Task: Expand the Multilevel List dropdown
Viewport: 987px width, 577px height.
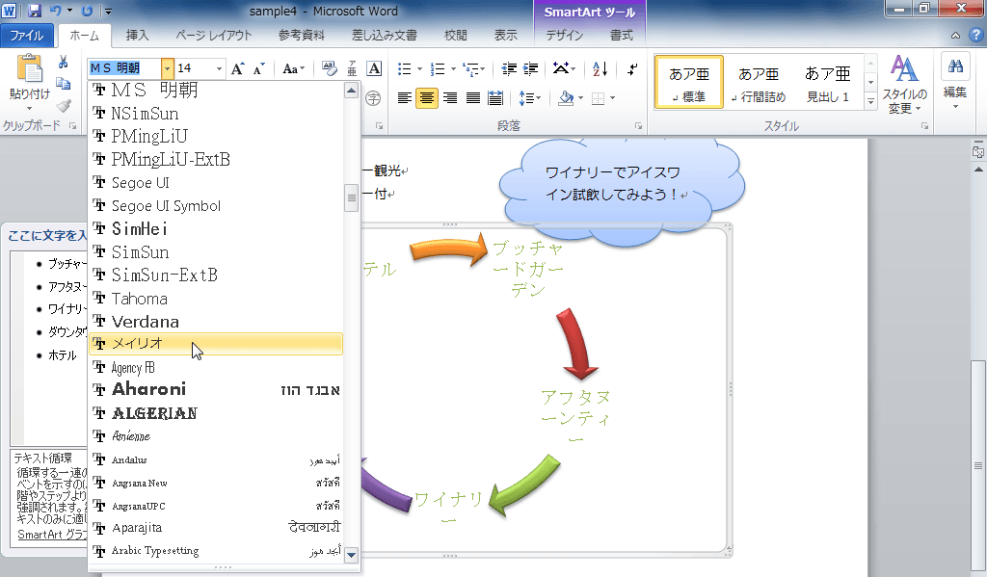Action: pyautogui.click(x=482, y=68)
